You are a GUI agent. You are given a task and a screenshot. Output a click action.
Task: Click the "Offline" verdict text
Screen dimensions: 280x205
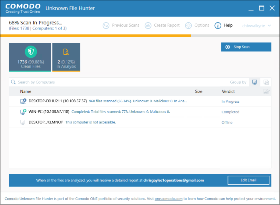tap(227, 122)
